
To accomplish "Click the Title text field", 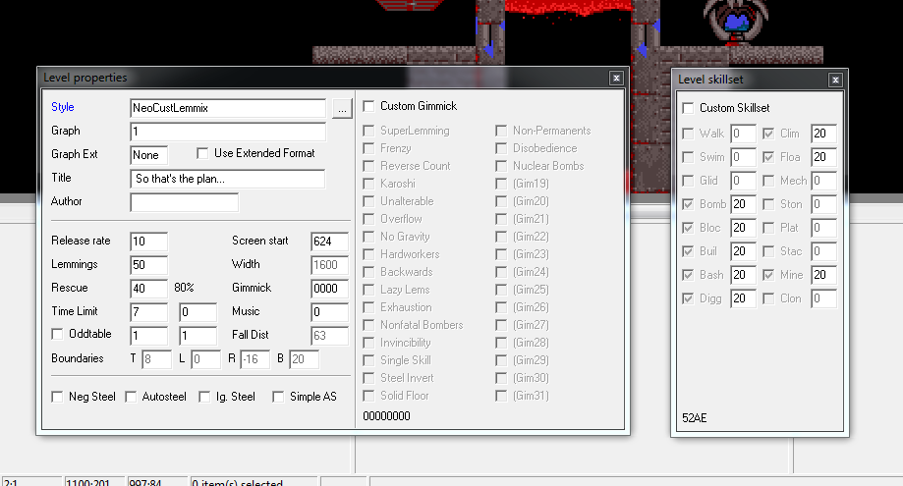I will click(x=227, y=179).
